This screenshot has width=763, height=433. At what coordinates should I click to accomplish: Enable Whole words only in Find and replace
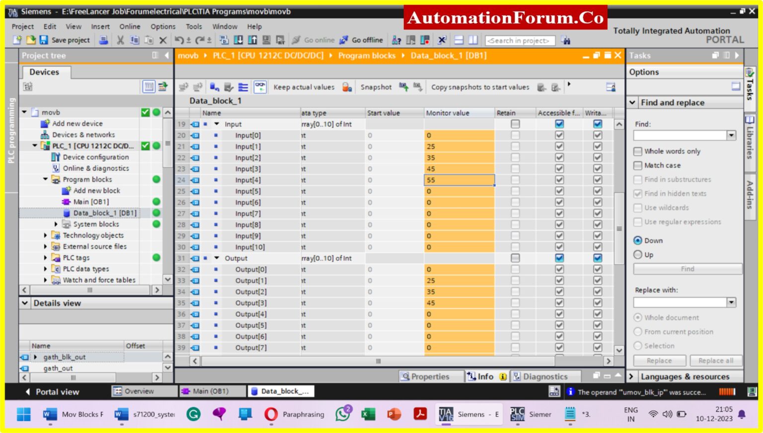[638, 151]
